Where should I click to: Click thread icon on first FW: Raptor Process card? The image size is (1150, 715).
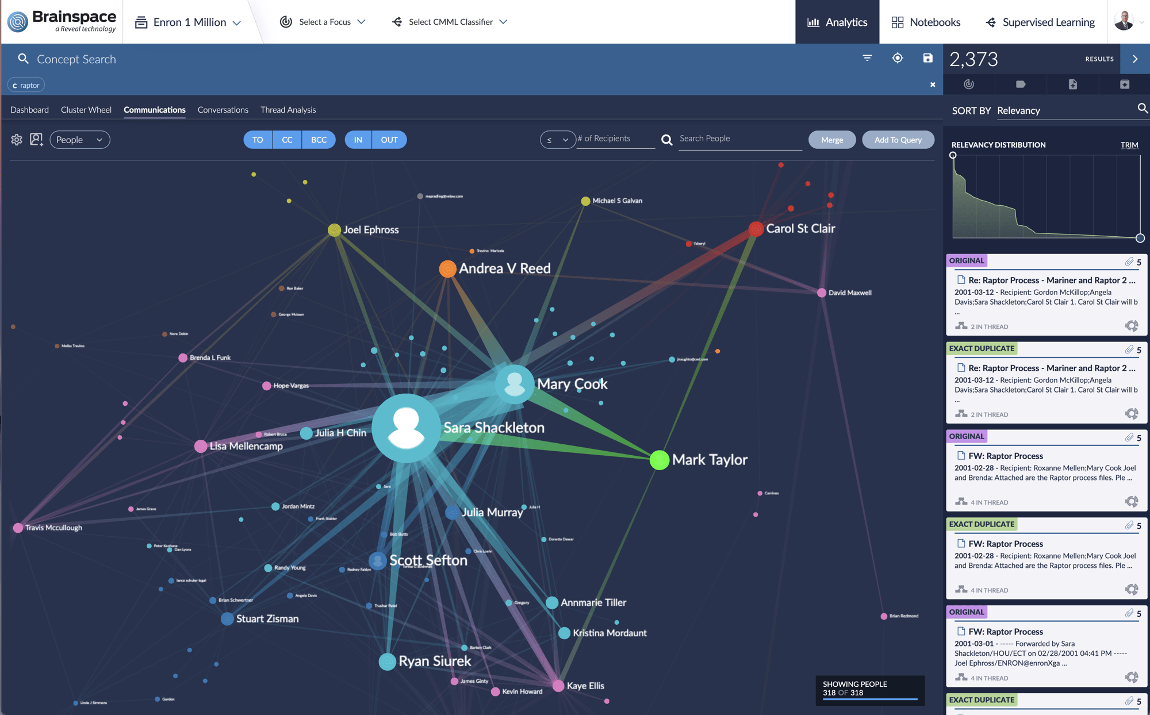pos(961,501)
